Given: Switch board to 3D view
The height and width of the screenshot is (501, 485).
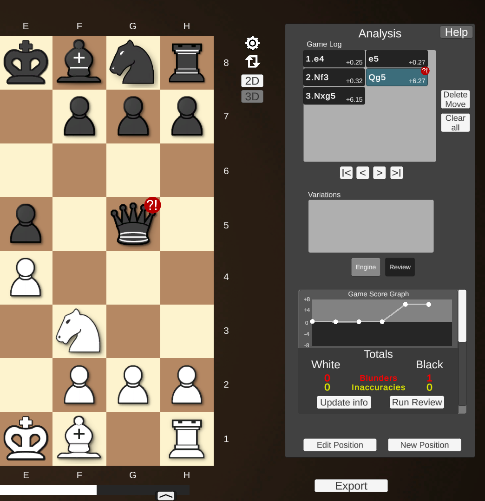Looking at the screenshot, I should (x=252, y=97).
